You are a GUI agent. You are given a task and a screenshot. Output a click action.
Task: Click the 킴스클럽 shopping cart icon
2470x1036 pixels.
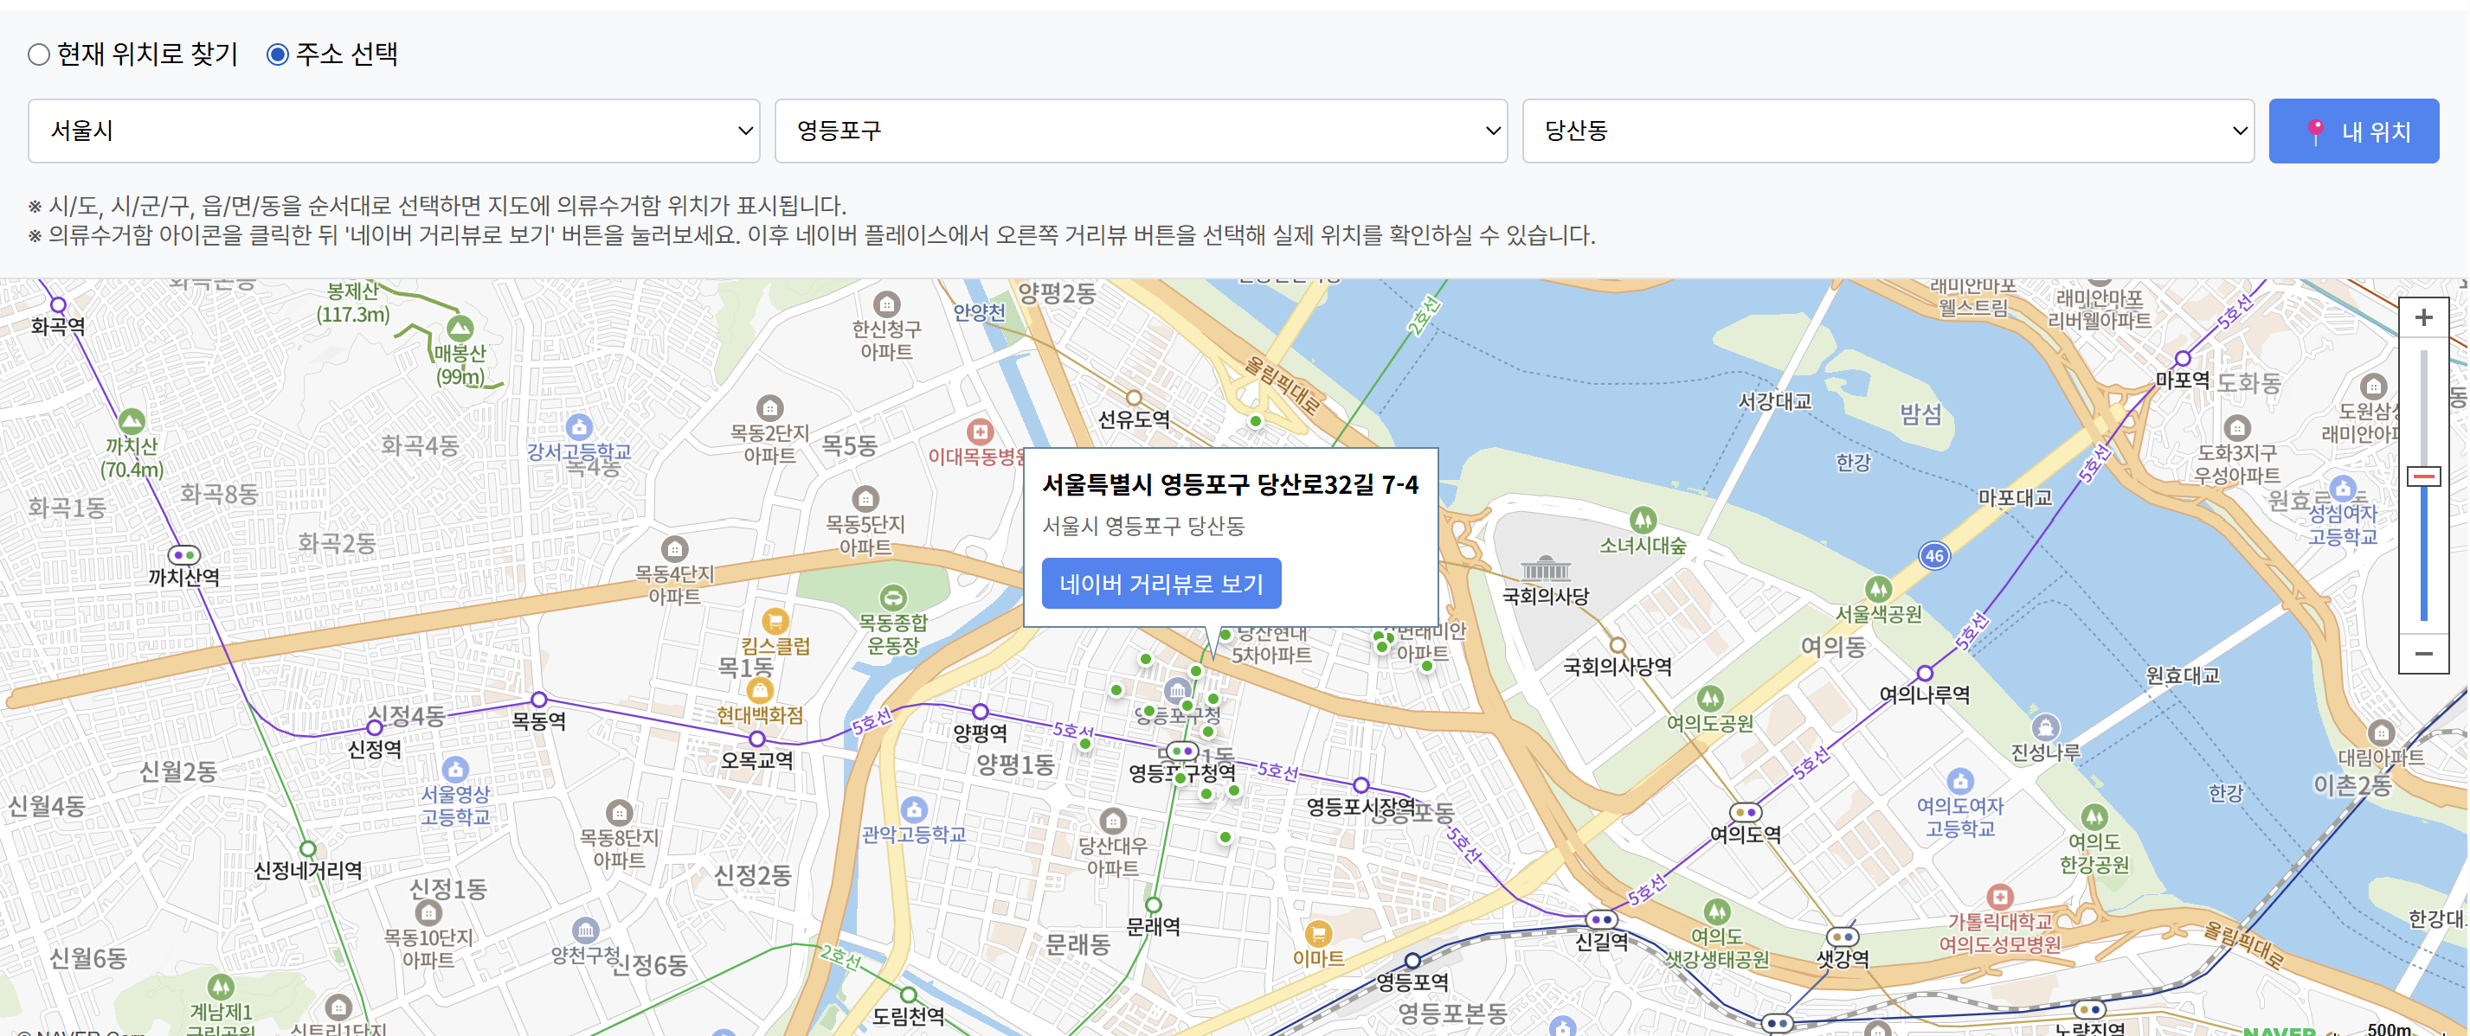[775, 621]
